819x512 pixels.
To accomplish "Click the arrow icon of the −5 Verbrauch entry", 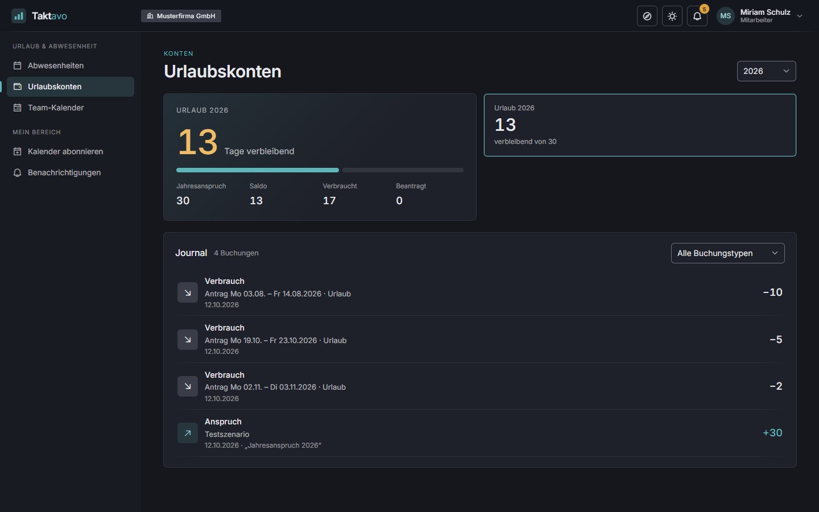I will click(x=188, y=339).
